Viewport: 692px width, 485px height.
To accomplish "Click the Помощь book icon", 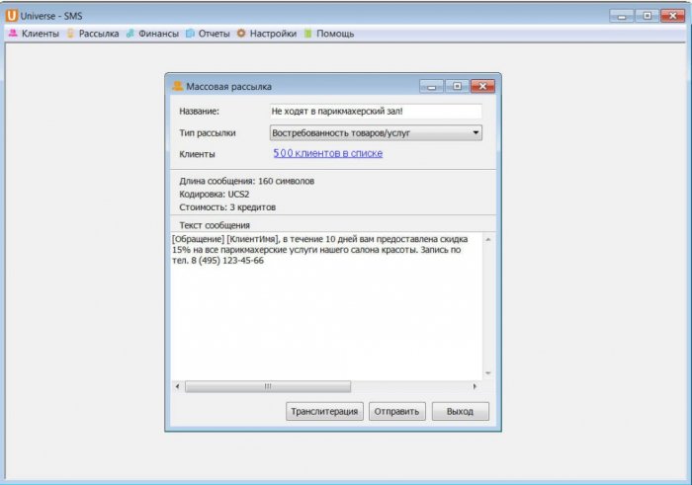I will pos(307,34).
